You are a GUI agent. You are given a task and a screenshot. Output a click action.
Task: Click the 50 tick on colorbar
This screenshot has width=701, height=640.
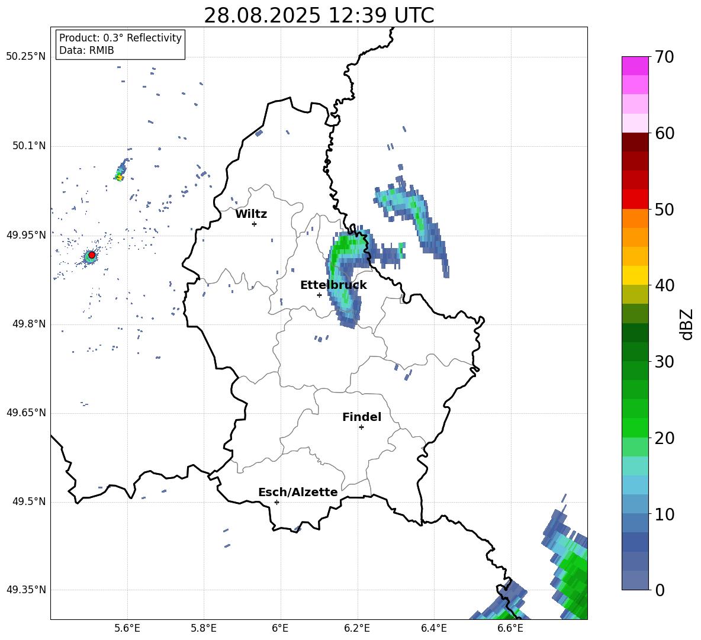pos(664,210)
